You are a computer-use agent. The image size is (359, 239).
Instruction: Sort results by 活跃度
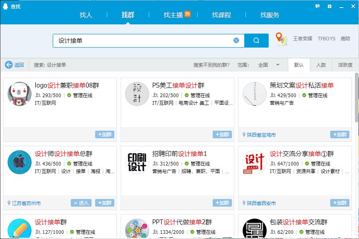pyautogui.click(x=346, y=64)
